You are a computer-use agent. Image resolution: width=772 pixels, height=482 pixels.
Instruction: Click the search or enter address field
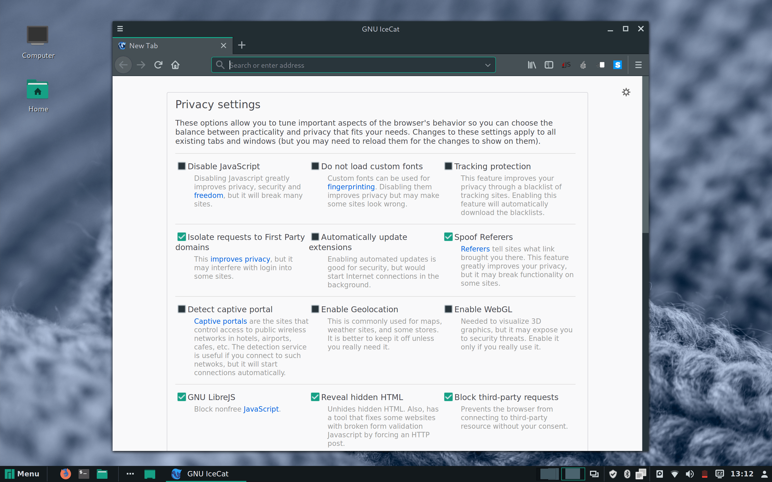tap(353, 65)
